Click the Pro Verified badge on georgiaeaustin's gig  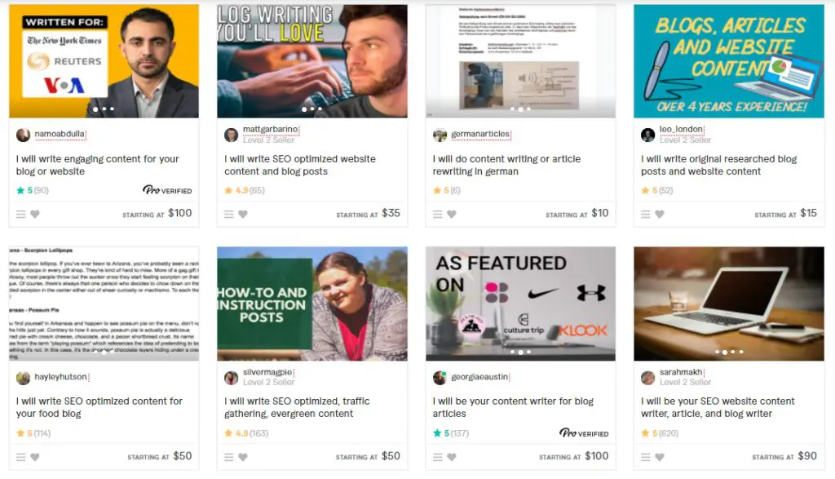(584, 433)
